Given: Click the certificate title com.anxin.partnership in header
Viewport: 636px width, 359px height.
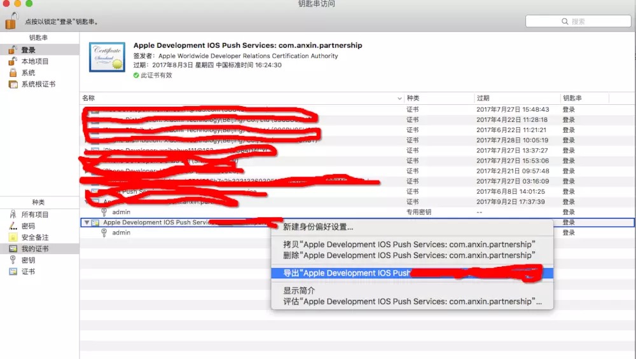Looking at the screenshot, I should pos(248,45).
